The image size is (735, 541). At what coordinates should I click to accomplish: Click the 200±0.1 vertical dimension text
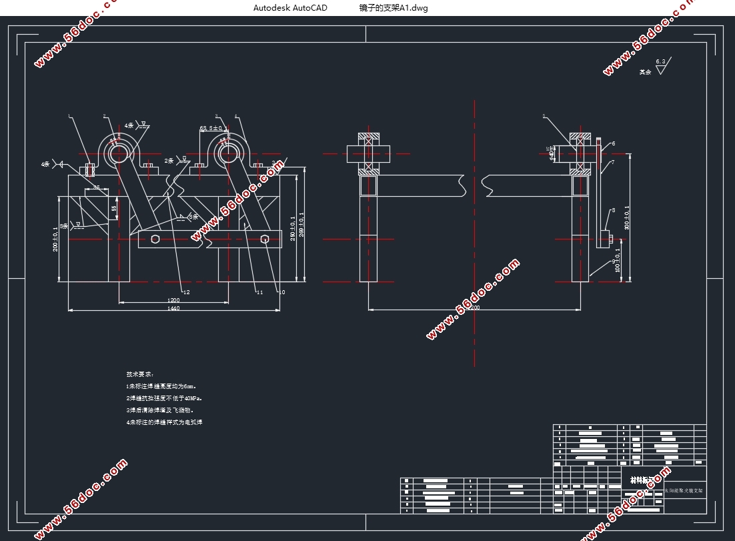[x=55, y=239]
